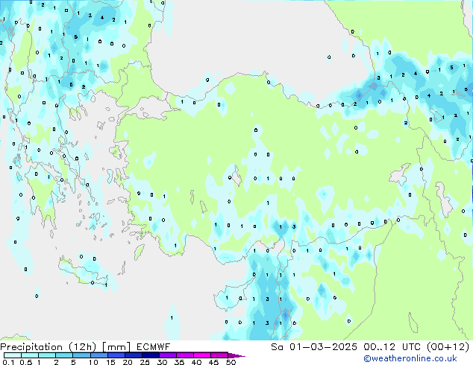Screen dimensions: 473x365
Task: Click the '(00+12)' forecast offset text
Action: pos(448,347)
